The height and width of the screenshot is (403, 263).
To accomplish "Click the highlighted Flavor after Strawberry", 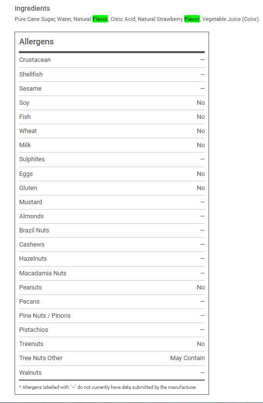I will click(x=192, y=19).
